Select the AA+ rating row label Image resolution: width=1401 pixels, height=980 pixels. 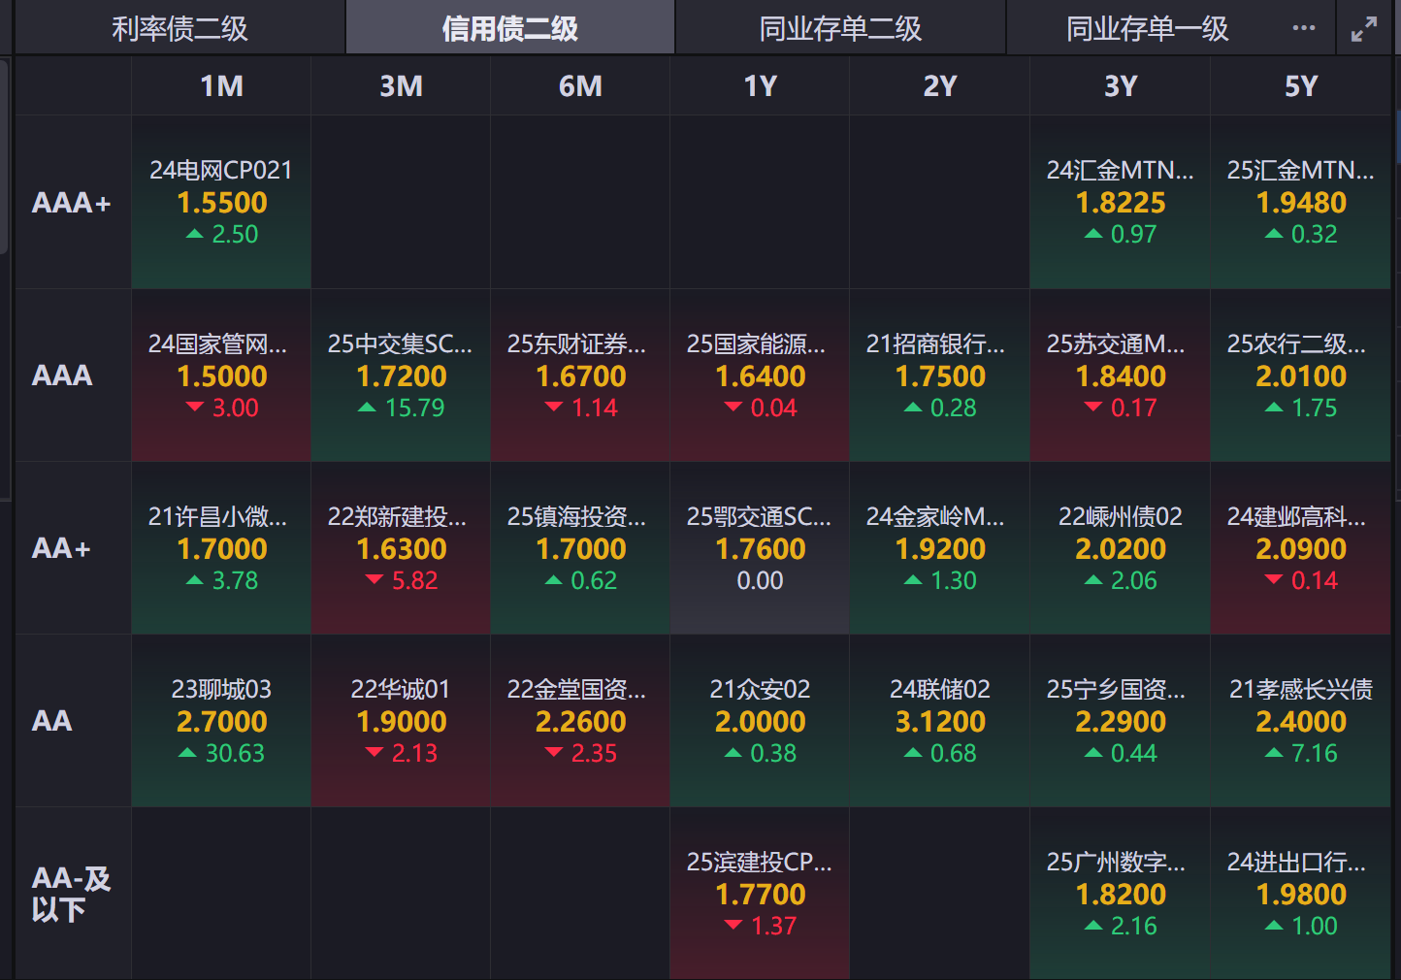[61, 548]
